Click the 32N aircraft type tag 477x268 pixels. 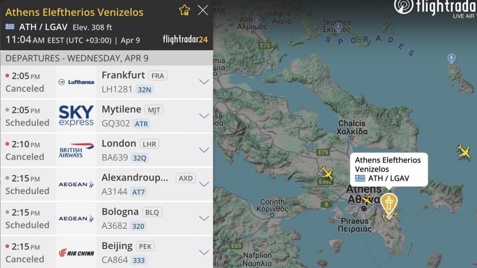click(x=144, y=90)
